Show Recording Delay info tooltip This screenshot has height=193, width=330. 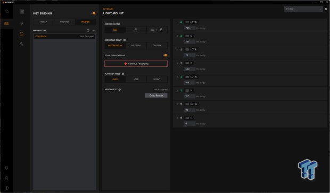tap(125, 40)
